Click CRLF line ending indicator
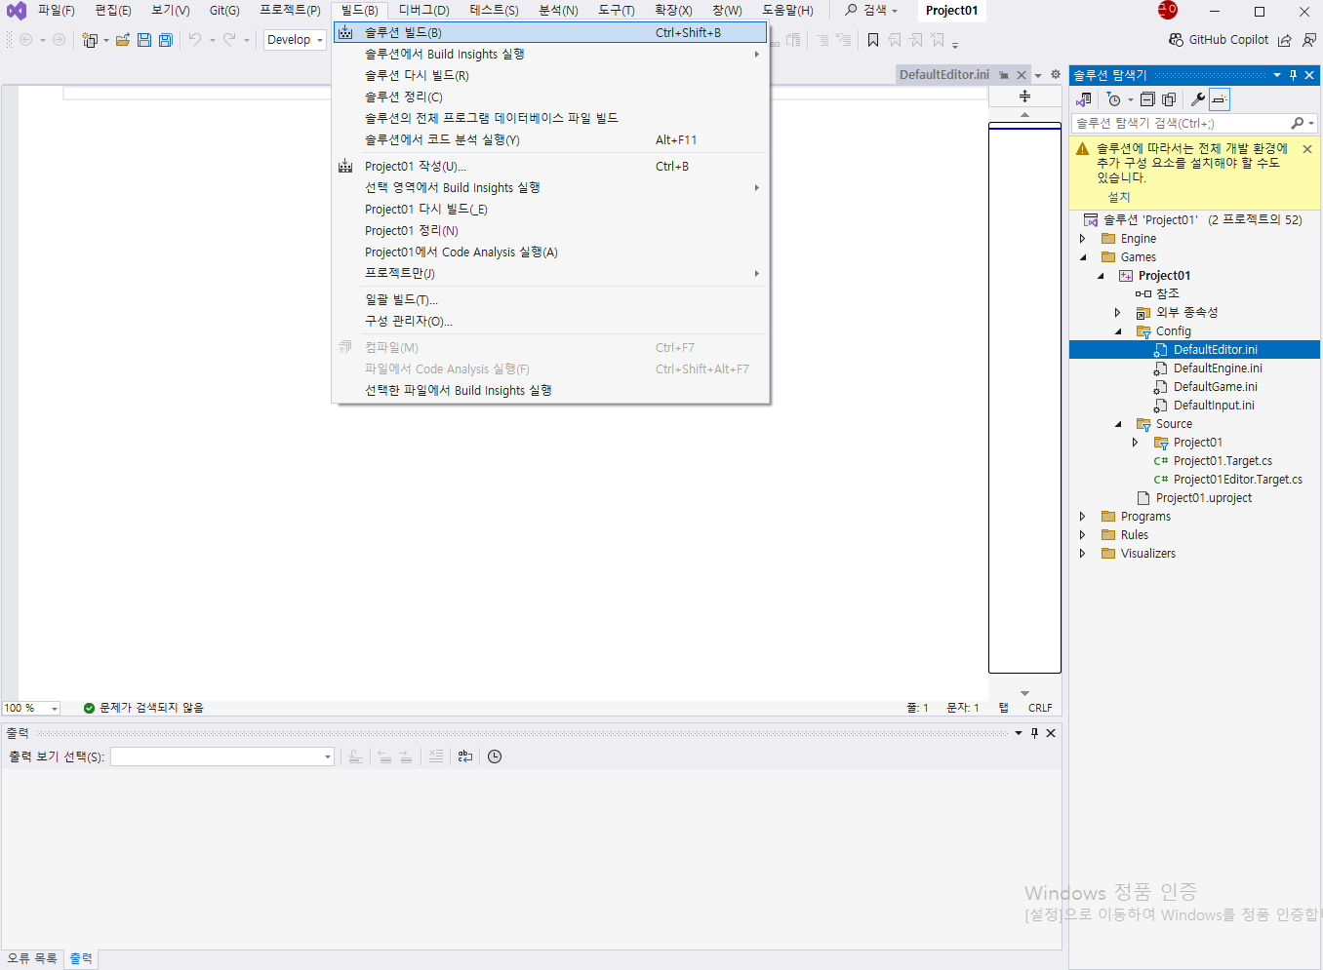1323x970 pixels. click(1040, 708)
